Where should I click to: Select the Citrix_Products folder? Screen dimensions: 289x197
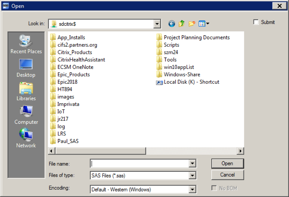pyautogui.click(x=71, y=52)
